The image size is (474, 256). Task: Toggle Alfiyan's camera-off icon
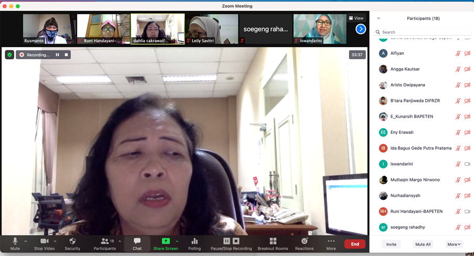point(467,54)
